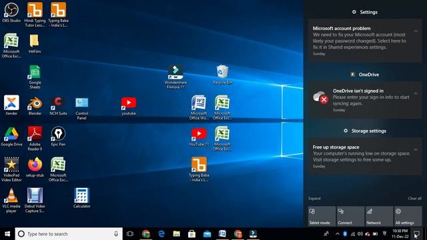The height and width of the screenshot is (240, 427).
Task: Open Microsoft Store from the taskbar
Action: coord(191,234)
